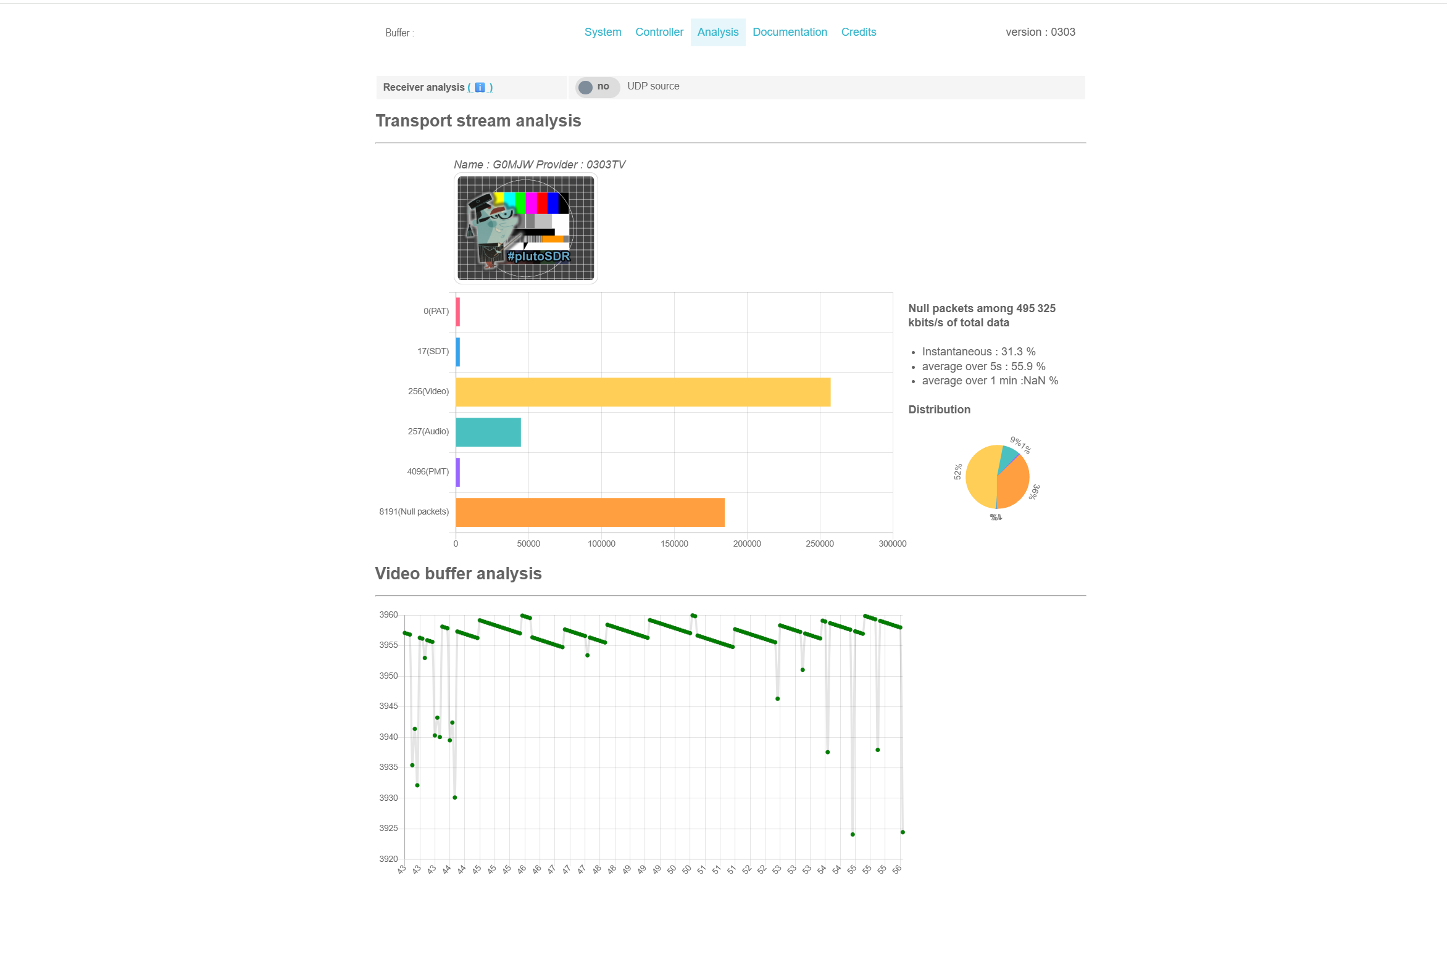Click the Transport stream analysis heading
This screenshot has height=976, width=1447.
click(478, 121)
